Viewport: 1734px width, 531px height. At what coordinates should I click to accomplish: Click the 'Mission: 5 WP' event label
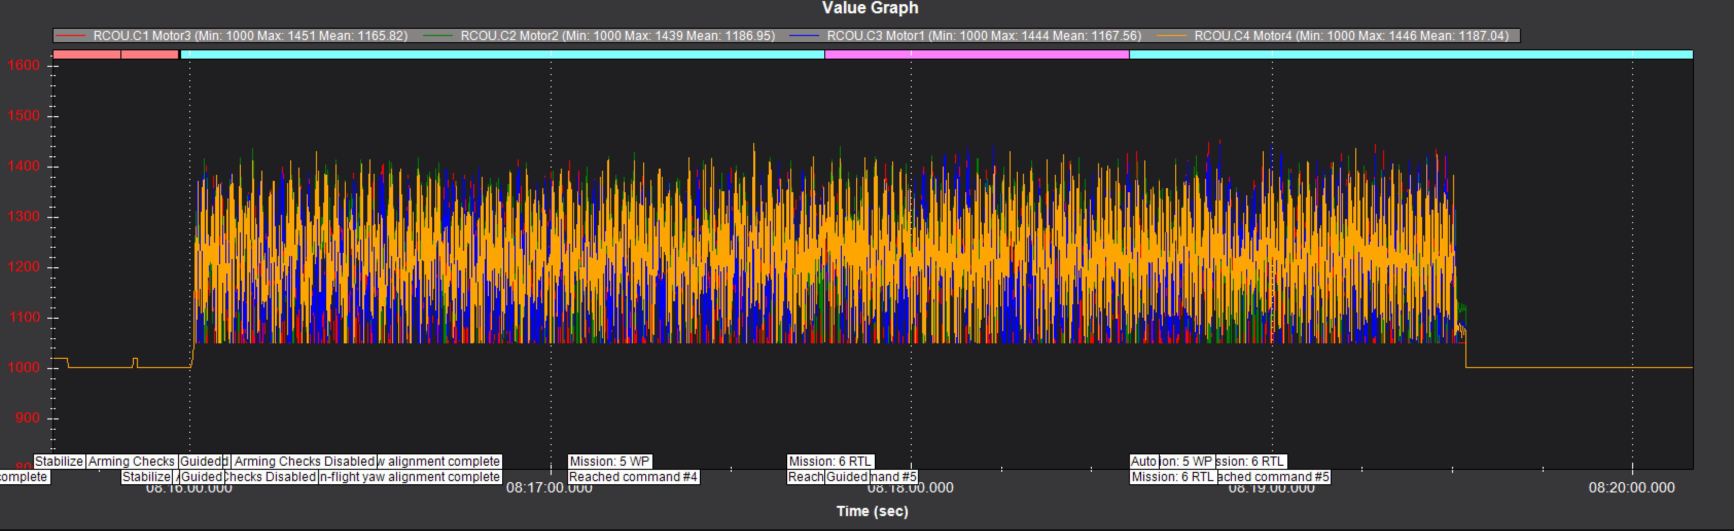point(609,462)
